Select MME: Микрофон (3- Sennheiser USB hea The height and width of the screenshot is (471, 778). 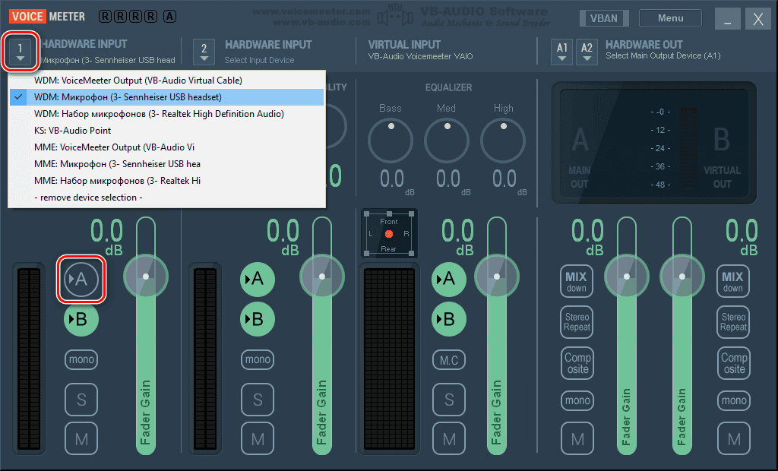[166, 164]
